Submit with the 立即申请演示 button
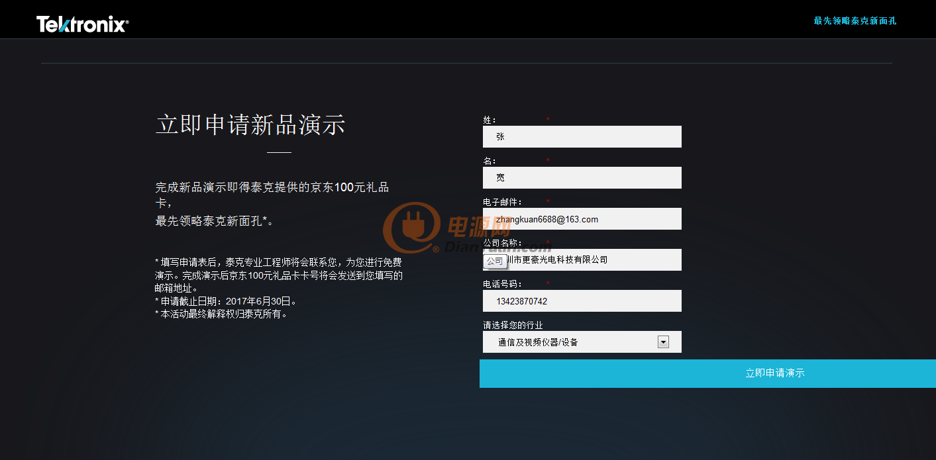The width and height of the screenshot is (936, 460). click(707, 373)
